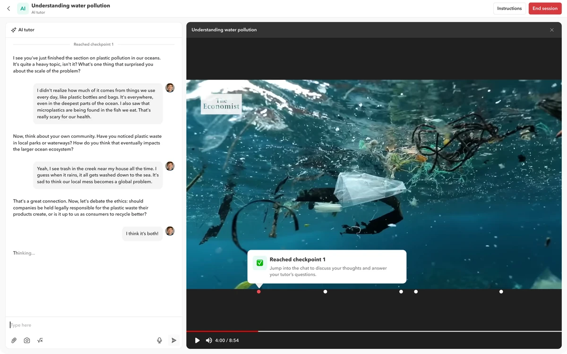This screenshot has width=567, height=354.
Task: Click the green checkmark in checkpoint popup
Action: pyautogui.click(x=260, y=263)
